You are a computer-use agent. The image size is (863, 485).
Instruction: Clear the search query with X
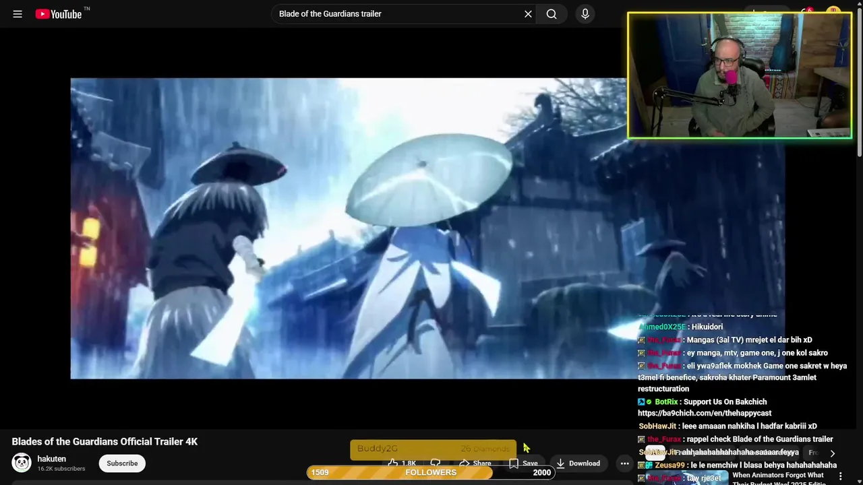pos(528,13)
